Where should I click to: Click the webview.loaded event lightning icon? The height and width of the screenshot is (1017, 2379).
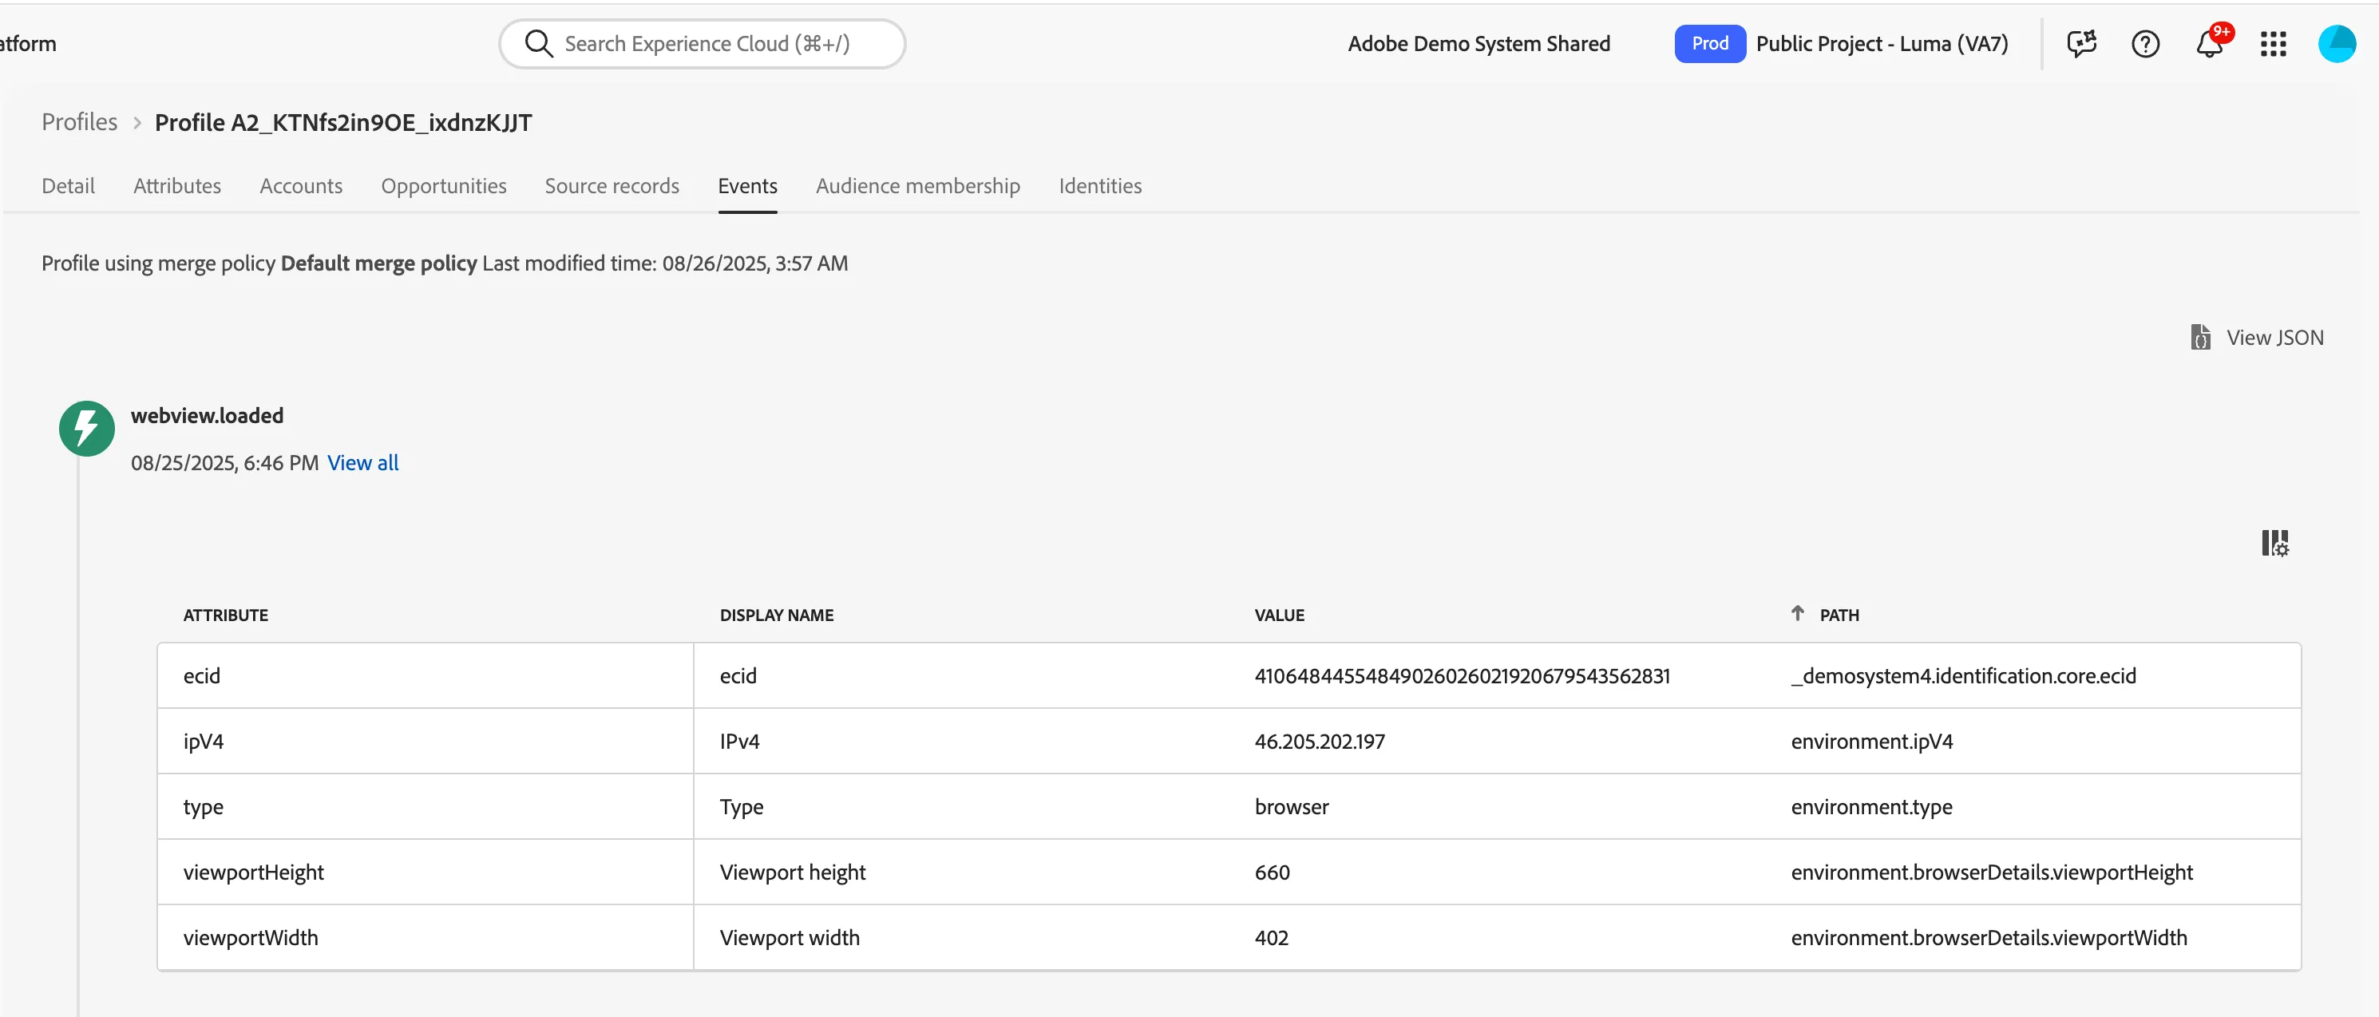tap(87, 428)
